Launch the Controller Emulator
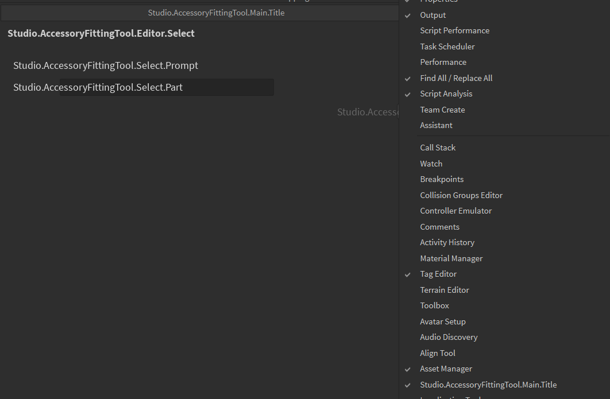610x399 pixels. (455, 210)
